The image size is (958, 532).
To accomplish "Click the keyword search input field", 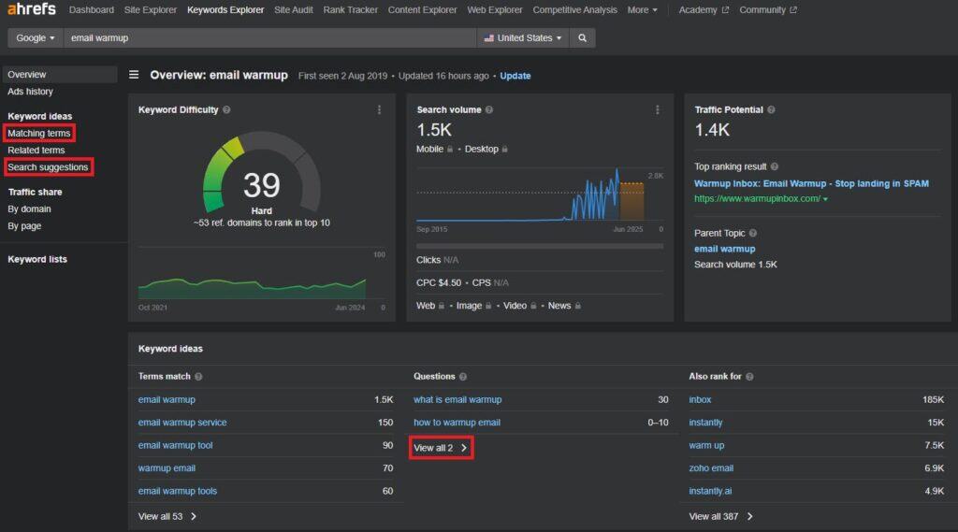I will (x=269, y=38).
